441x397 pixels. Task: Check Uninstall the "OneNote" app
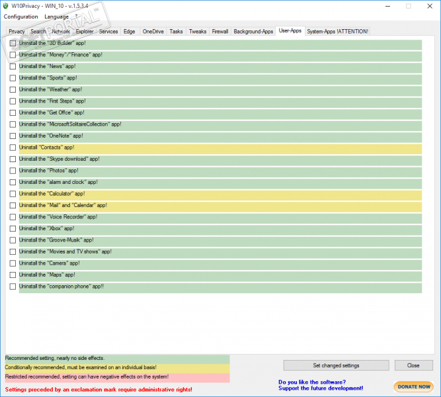point(13,136)
